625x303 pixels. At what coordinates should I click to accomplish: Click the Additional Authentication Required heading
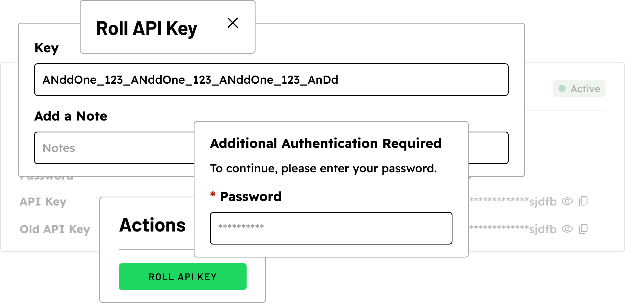[326, 143]
